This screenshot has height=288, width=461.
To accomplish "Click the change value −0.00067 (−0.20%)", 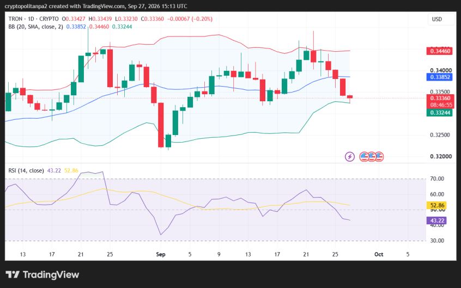I will tap(190, 19).
